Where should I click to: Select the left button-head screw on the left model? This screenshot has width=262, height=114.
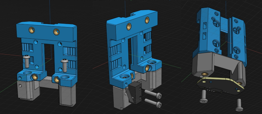(x=26, y=61)
